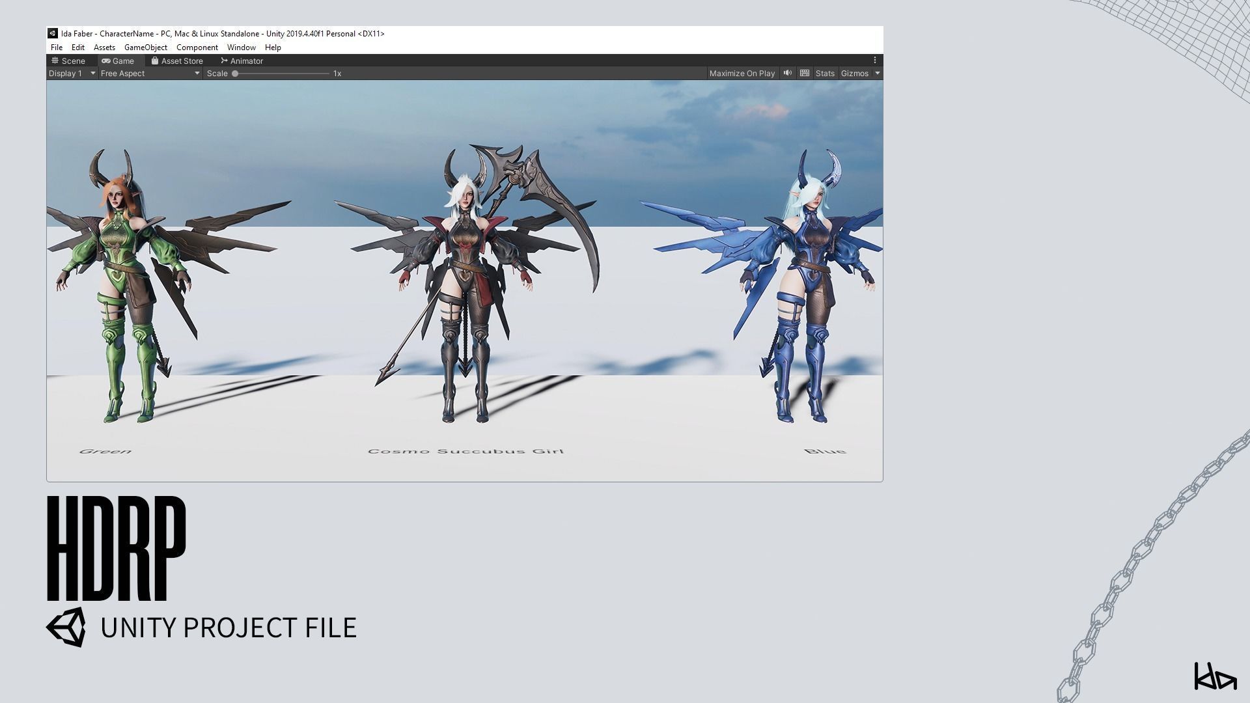
Task: Open the GameObject menu
Action: 145,48
